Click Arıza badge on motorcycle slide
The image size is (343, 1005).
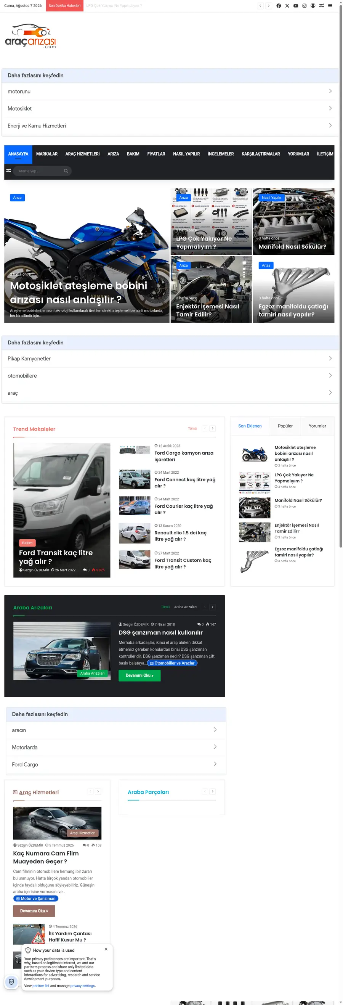click(17, 198)
